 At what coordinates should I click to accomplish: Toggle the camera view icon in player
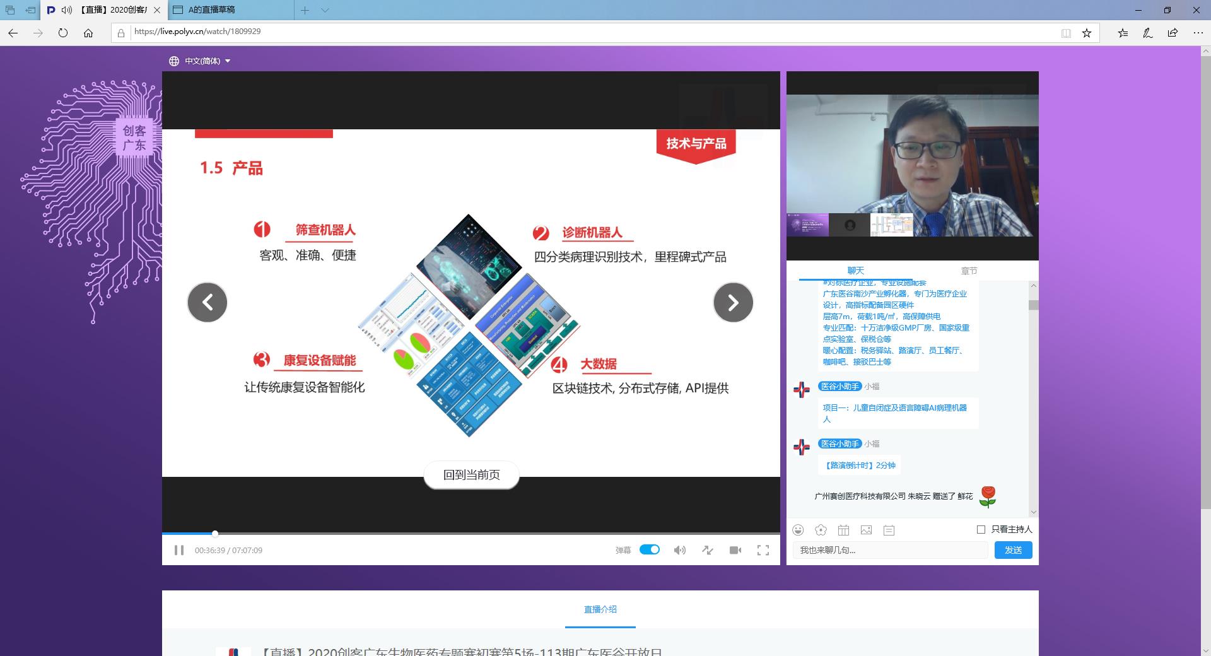click(735, 550)
